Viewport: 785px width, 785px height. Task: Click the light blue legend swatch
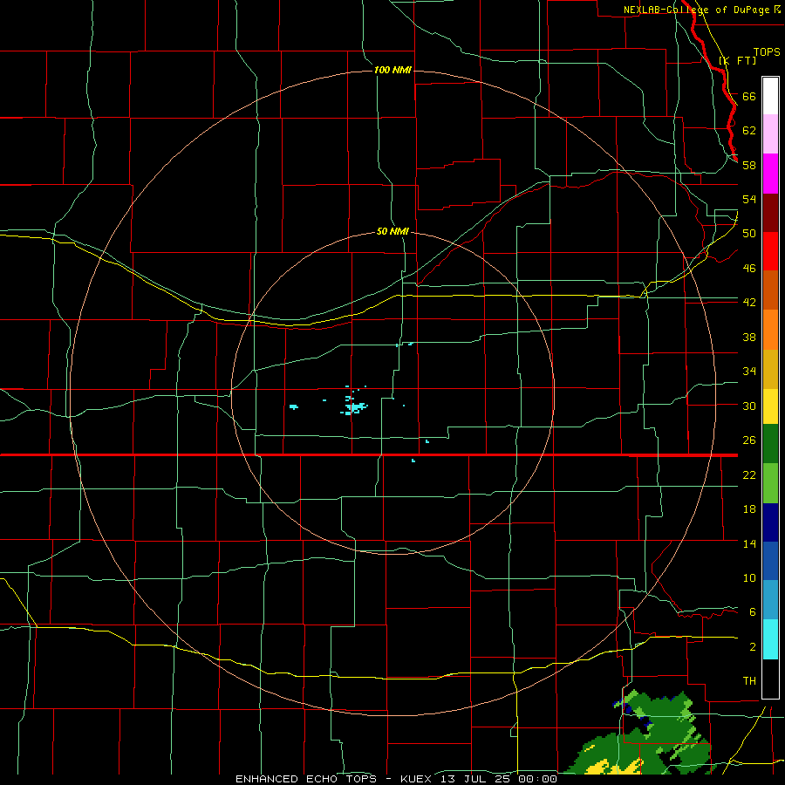coord(770,600)
